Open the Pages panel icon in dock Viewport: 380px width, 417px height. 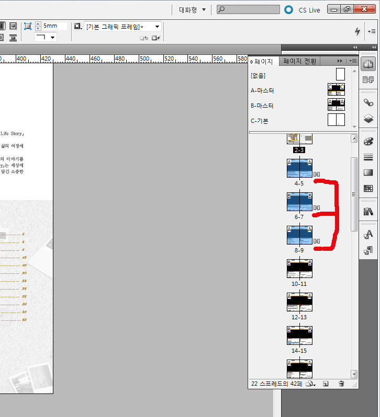pos(368,64)
